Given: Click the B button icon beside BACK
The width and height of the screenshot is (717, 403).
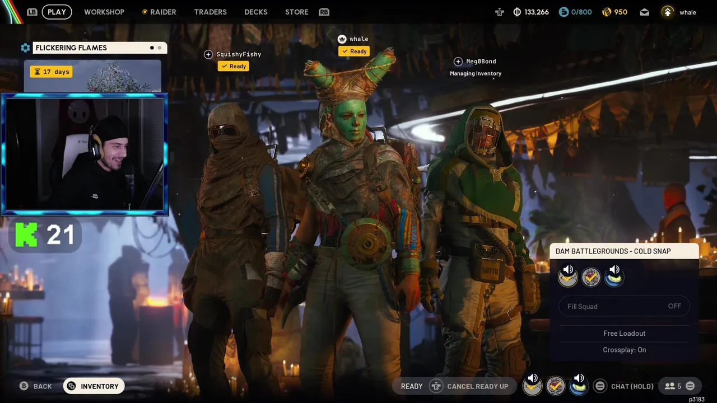Looking at the screenshot, I should pyautogui.click(x=24, y=386).
